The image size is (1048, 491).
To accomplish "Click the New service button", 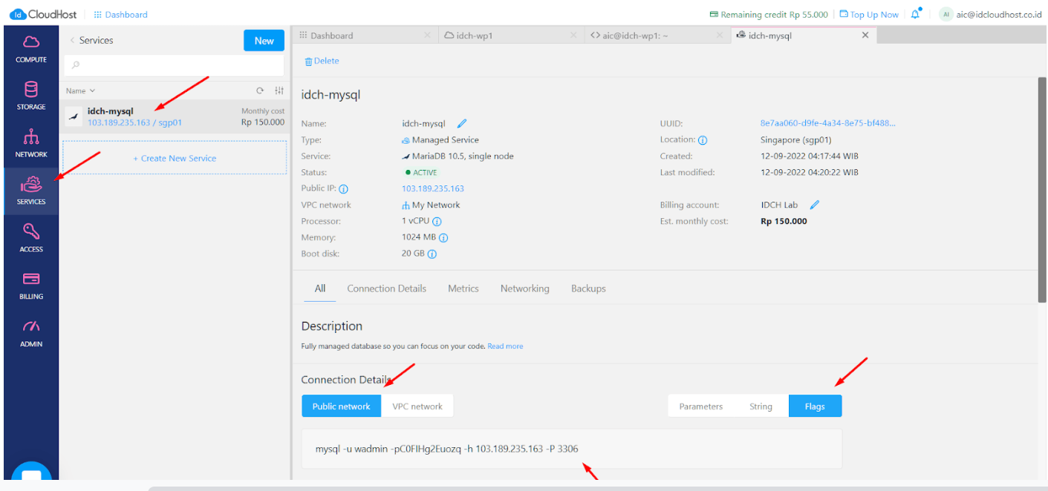I will (x=264, y=41).
